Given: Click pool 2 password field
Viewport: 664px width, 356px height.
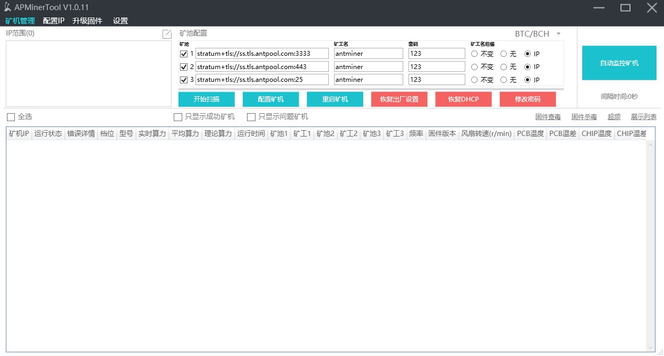Looking at the screenshot, I should point(437,67).
